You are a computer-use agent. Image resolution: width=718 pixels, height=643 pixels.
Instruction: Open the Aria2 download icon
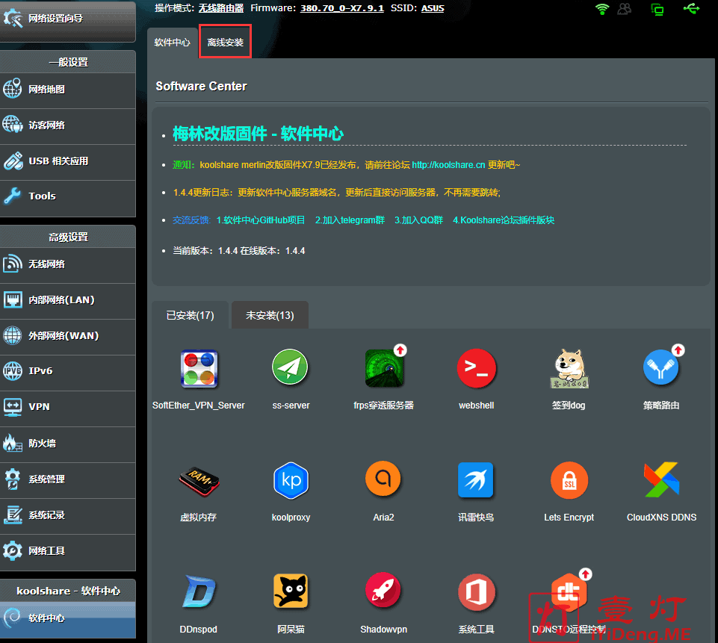383,479
